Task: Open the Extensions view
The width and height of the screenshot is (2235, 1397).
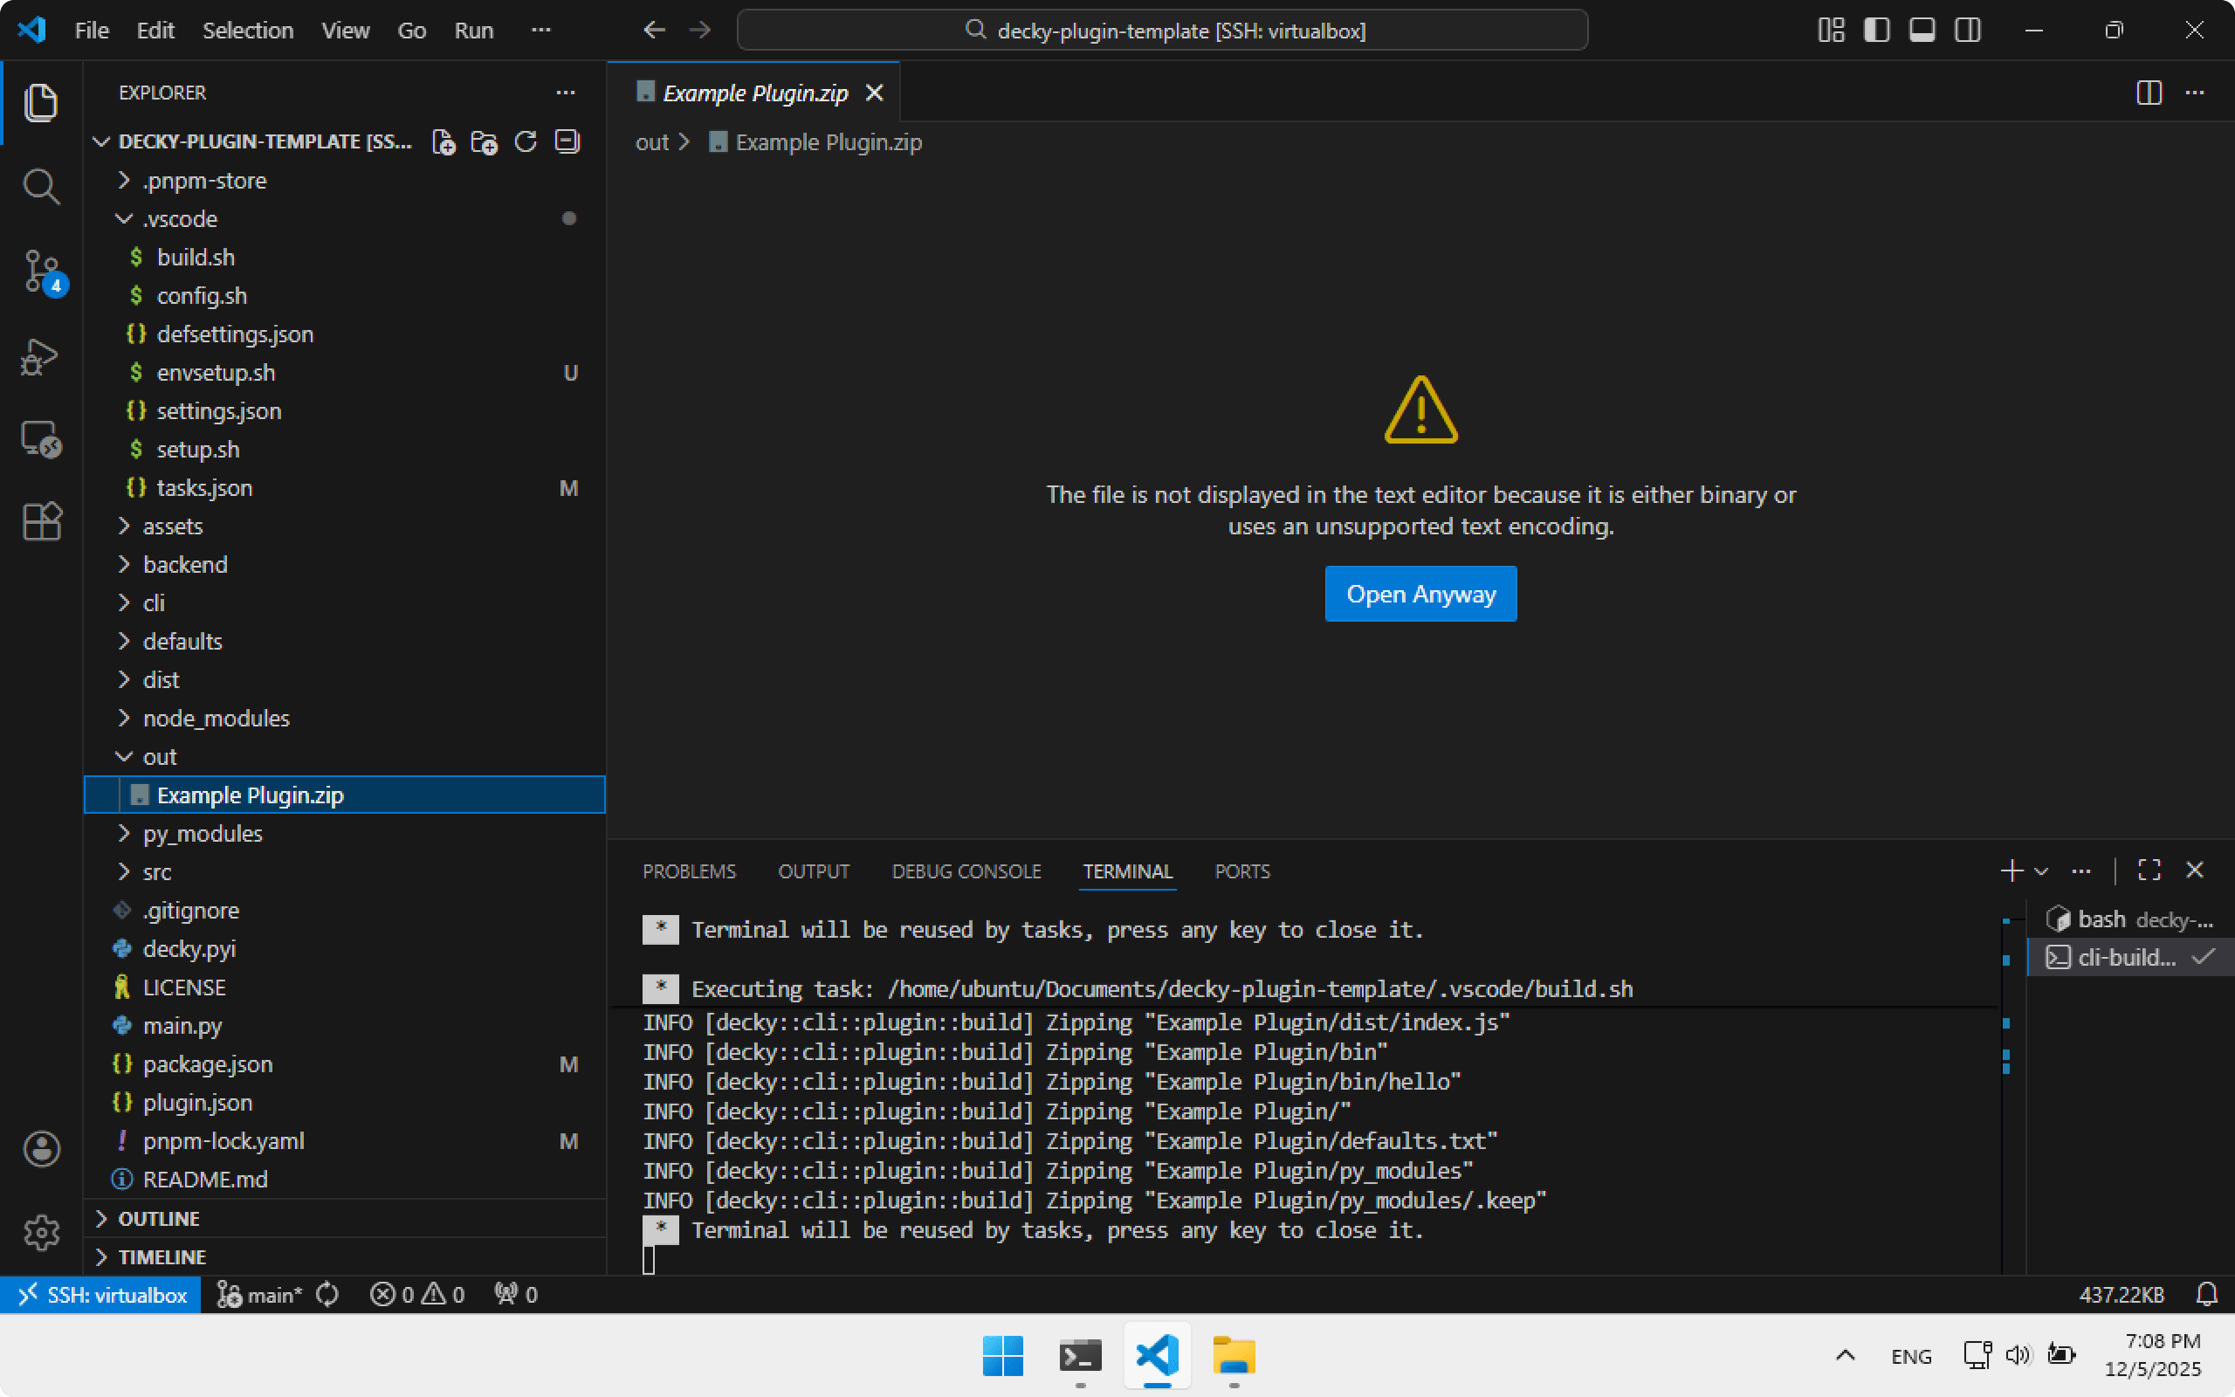Action: tap(41, 522)
